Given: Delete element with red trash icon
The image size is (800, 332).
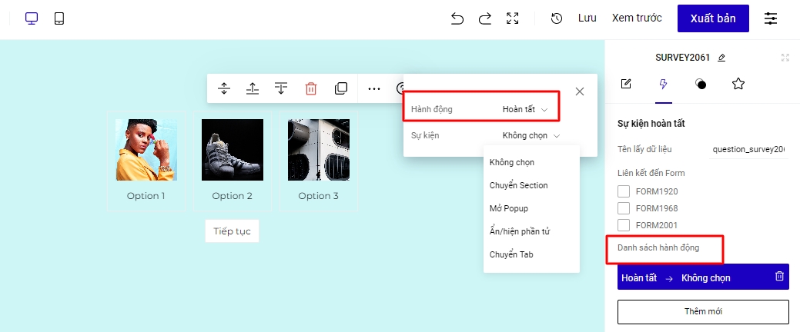Looking at the screenshot, I should click(311, 88).
